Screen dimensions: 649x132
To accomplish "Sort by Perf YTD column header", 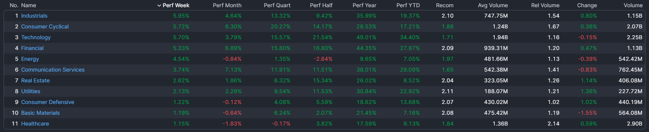I will [408, 5].
